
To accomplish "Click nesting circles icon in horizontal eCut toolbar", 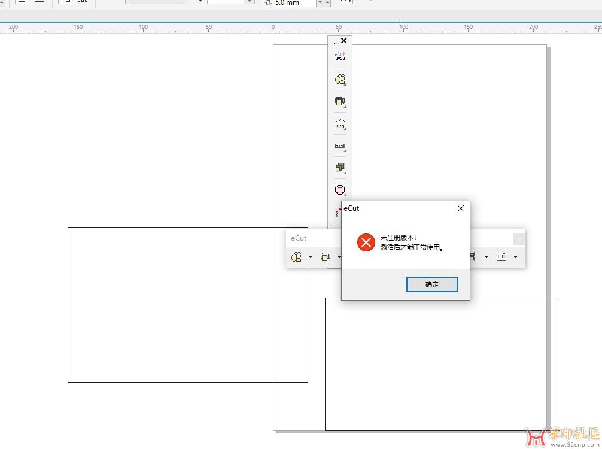I will tap(296, 257).
